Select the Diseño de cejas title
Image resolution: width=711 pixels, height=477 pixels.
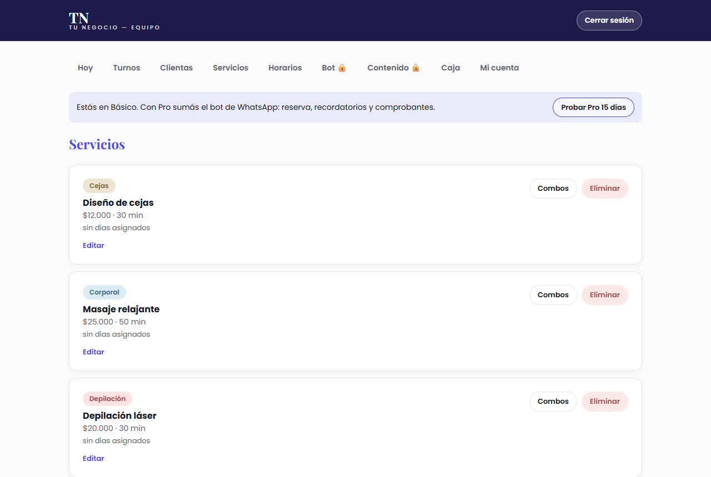pyautogui.click(x=118, y=202)
